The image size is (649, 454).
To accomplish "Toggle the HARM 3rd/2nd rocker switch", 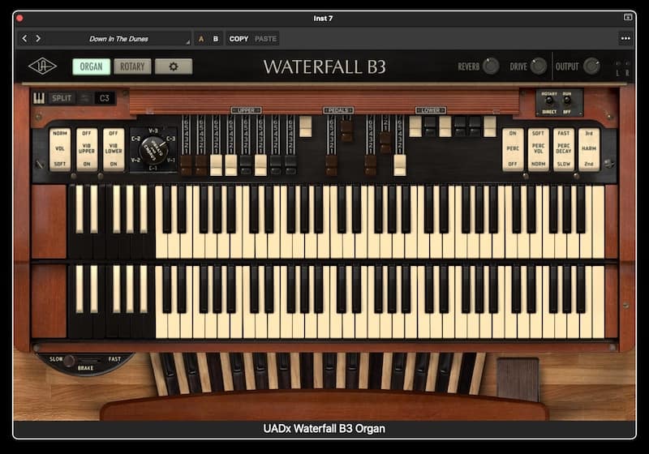I will pyautogui.click(x=589, y=149).
